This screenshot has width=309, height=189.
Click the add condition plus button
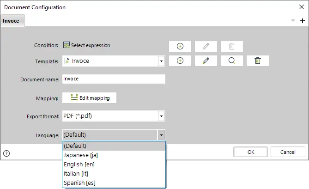(180, 46)
